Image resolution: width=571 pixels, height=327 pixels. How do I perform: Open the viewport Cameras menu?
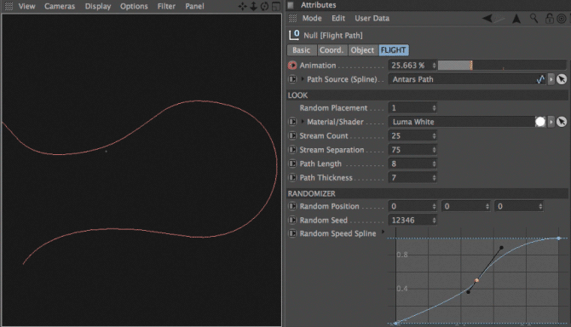click(x=60, y=6)
